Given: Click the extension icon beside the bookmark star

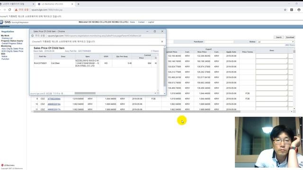Looking at the screenshot, I should (x=292, y=9).
